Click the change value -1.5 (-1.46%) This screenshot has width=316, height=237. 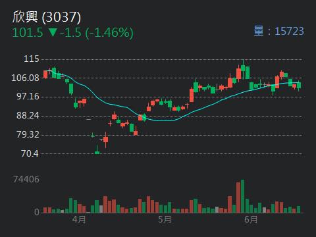pyautogui.click(x=97, y=33)
